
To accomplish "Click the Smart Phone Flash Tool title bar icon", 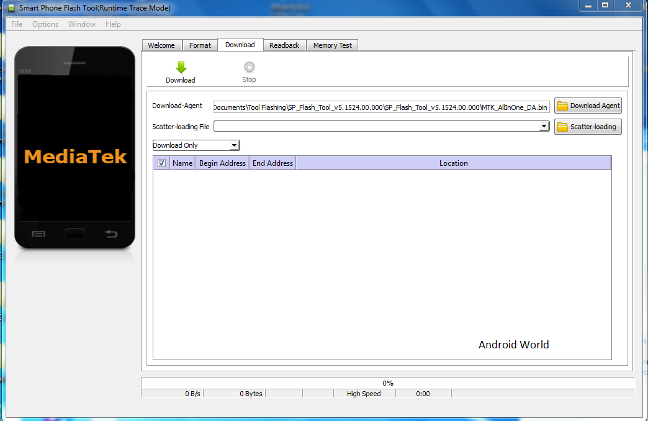I will [x=11, y=8].
